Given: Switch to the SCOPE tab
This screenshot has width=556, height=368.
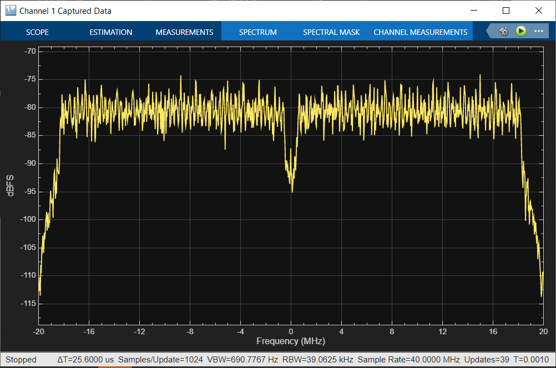Looking at the screenshot, I should (x=37, y=32).
